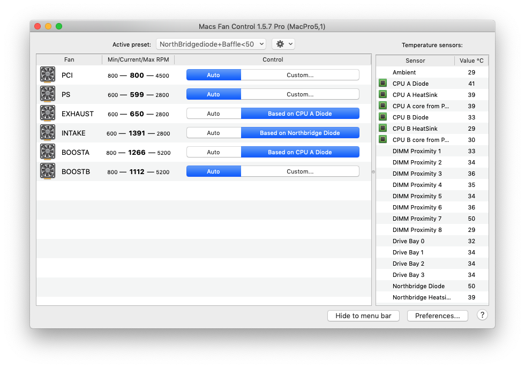Click EXHAUST Based on CPU A Diode
Viewport: 525px width, 368px height.
pyautogui.click(x=300, y=114)
